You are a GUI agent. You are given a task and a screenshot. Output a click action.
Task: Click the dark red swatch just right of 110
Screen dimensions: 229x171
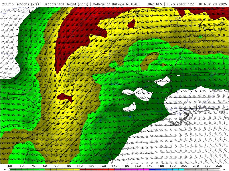83,170
